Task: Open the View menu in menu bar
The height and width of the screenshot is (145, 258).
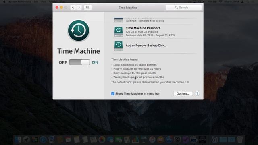Action: pos(44,2)
